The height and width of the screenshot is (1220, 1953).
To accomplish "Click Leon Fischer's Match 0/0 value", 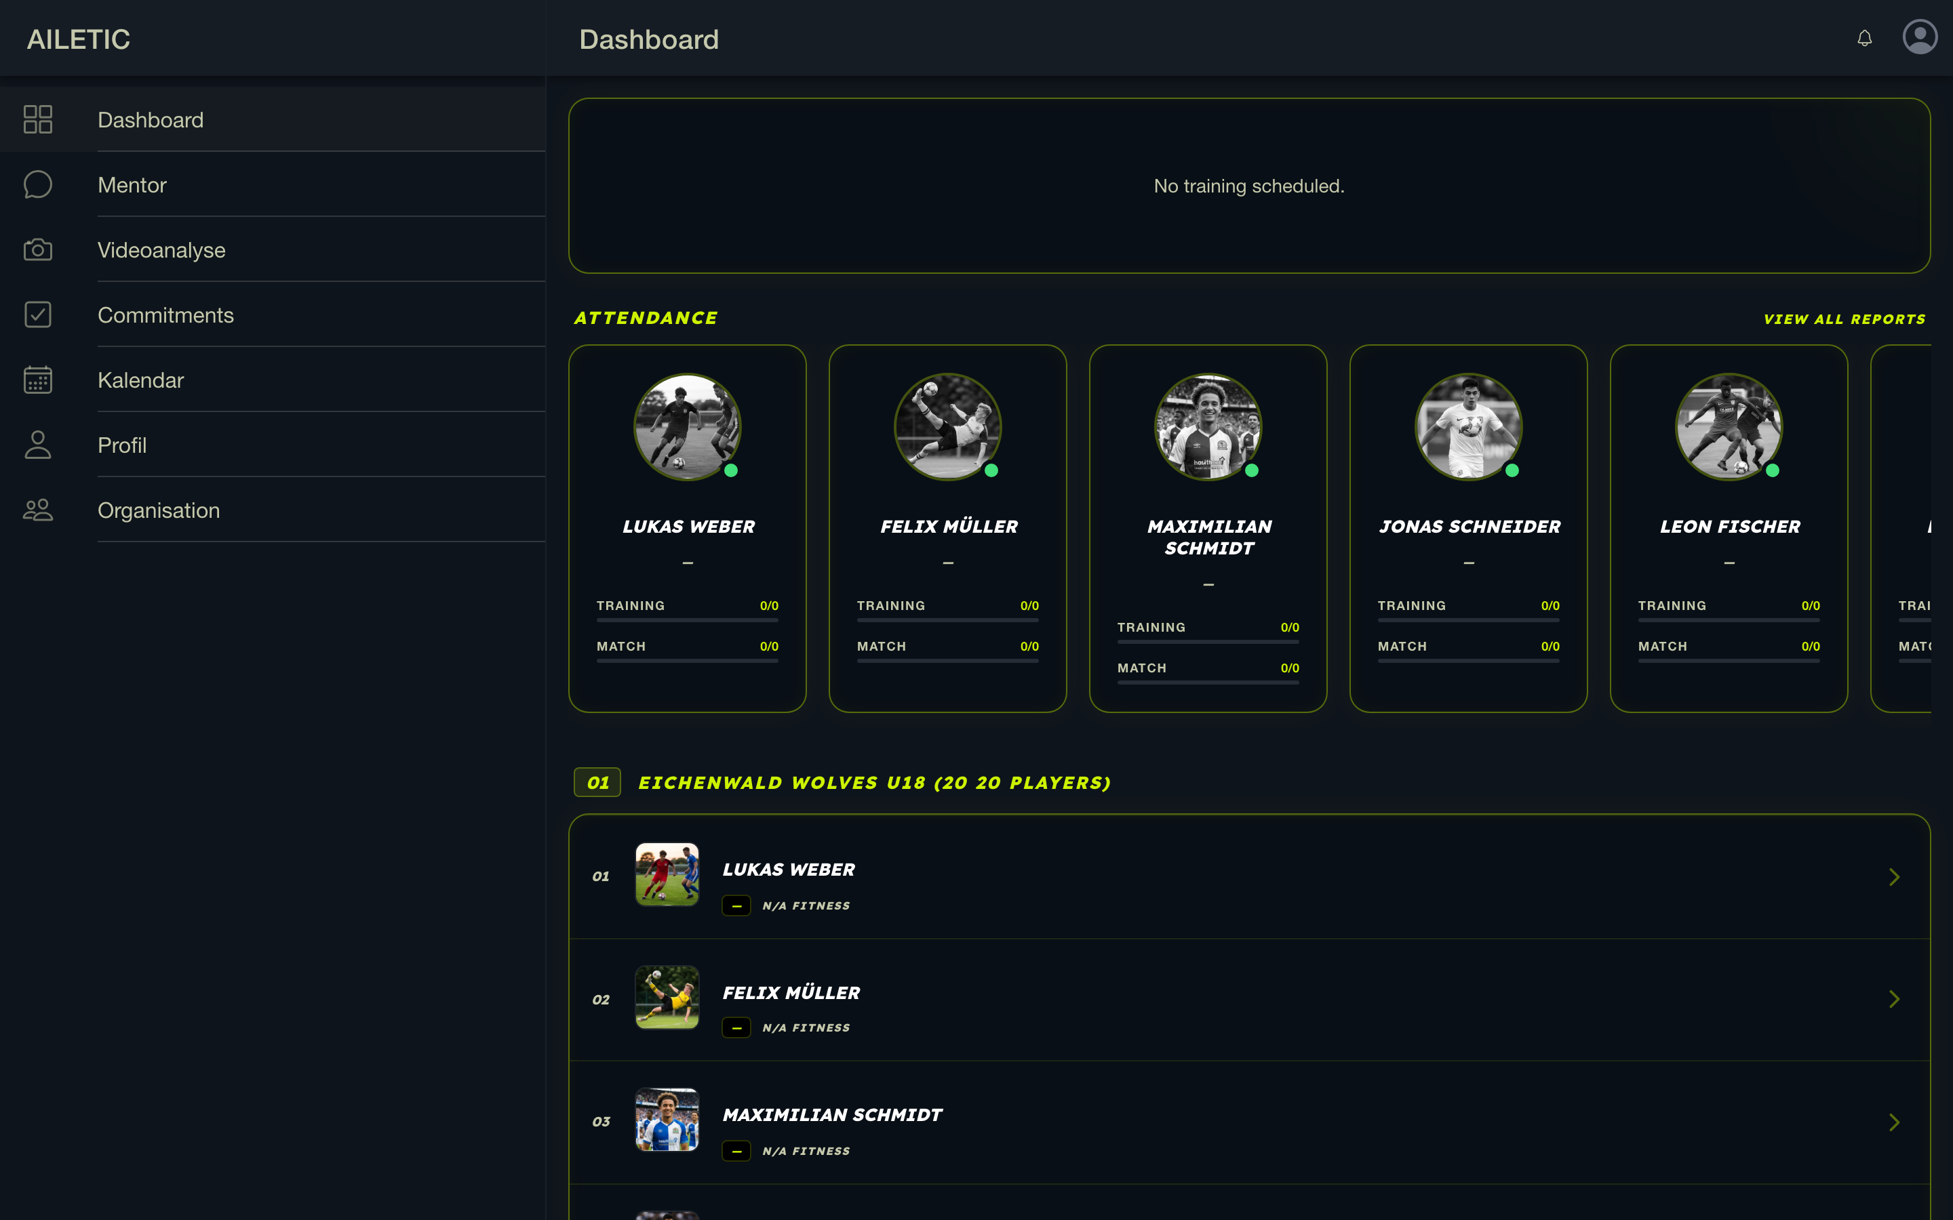I will pos(1810,647).
